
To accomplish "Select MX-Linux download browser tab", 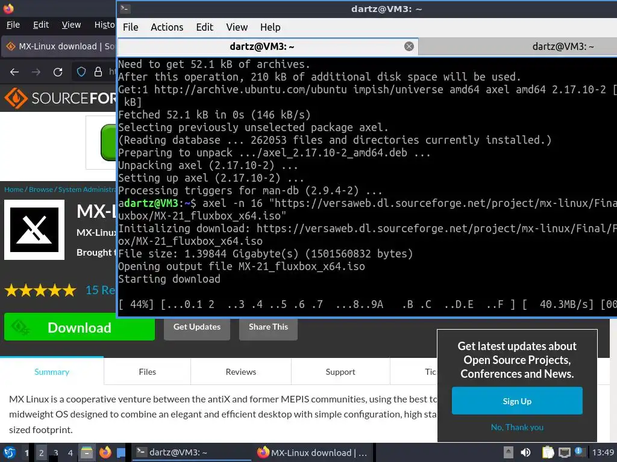I will (x=59, y=46).
